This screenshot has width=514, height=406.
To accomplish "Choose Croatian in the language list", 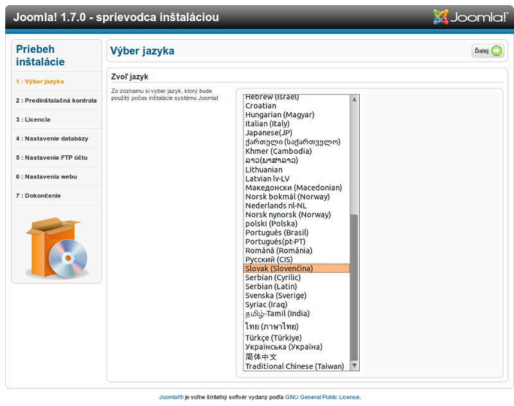I will pyautogui.click(x=297, y=106).
